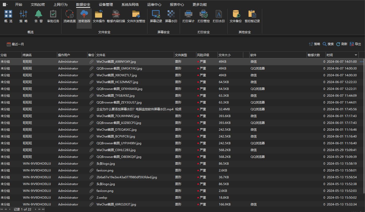Switch to the 系统&网络 tab

pyautogui.click(x=130, y=5)
